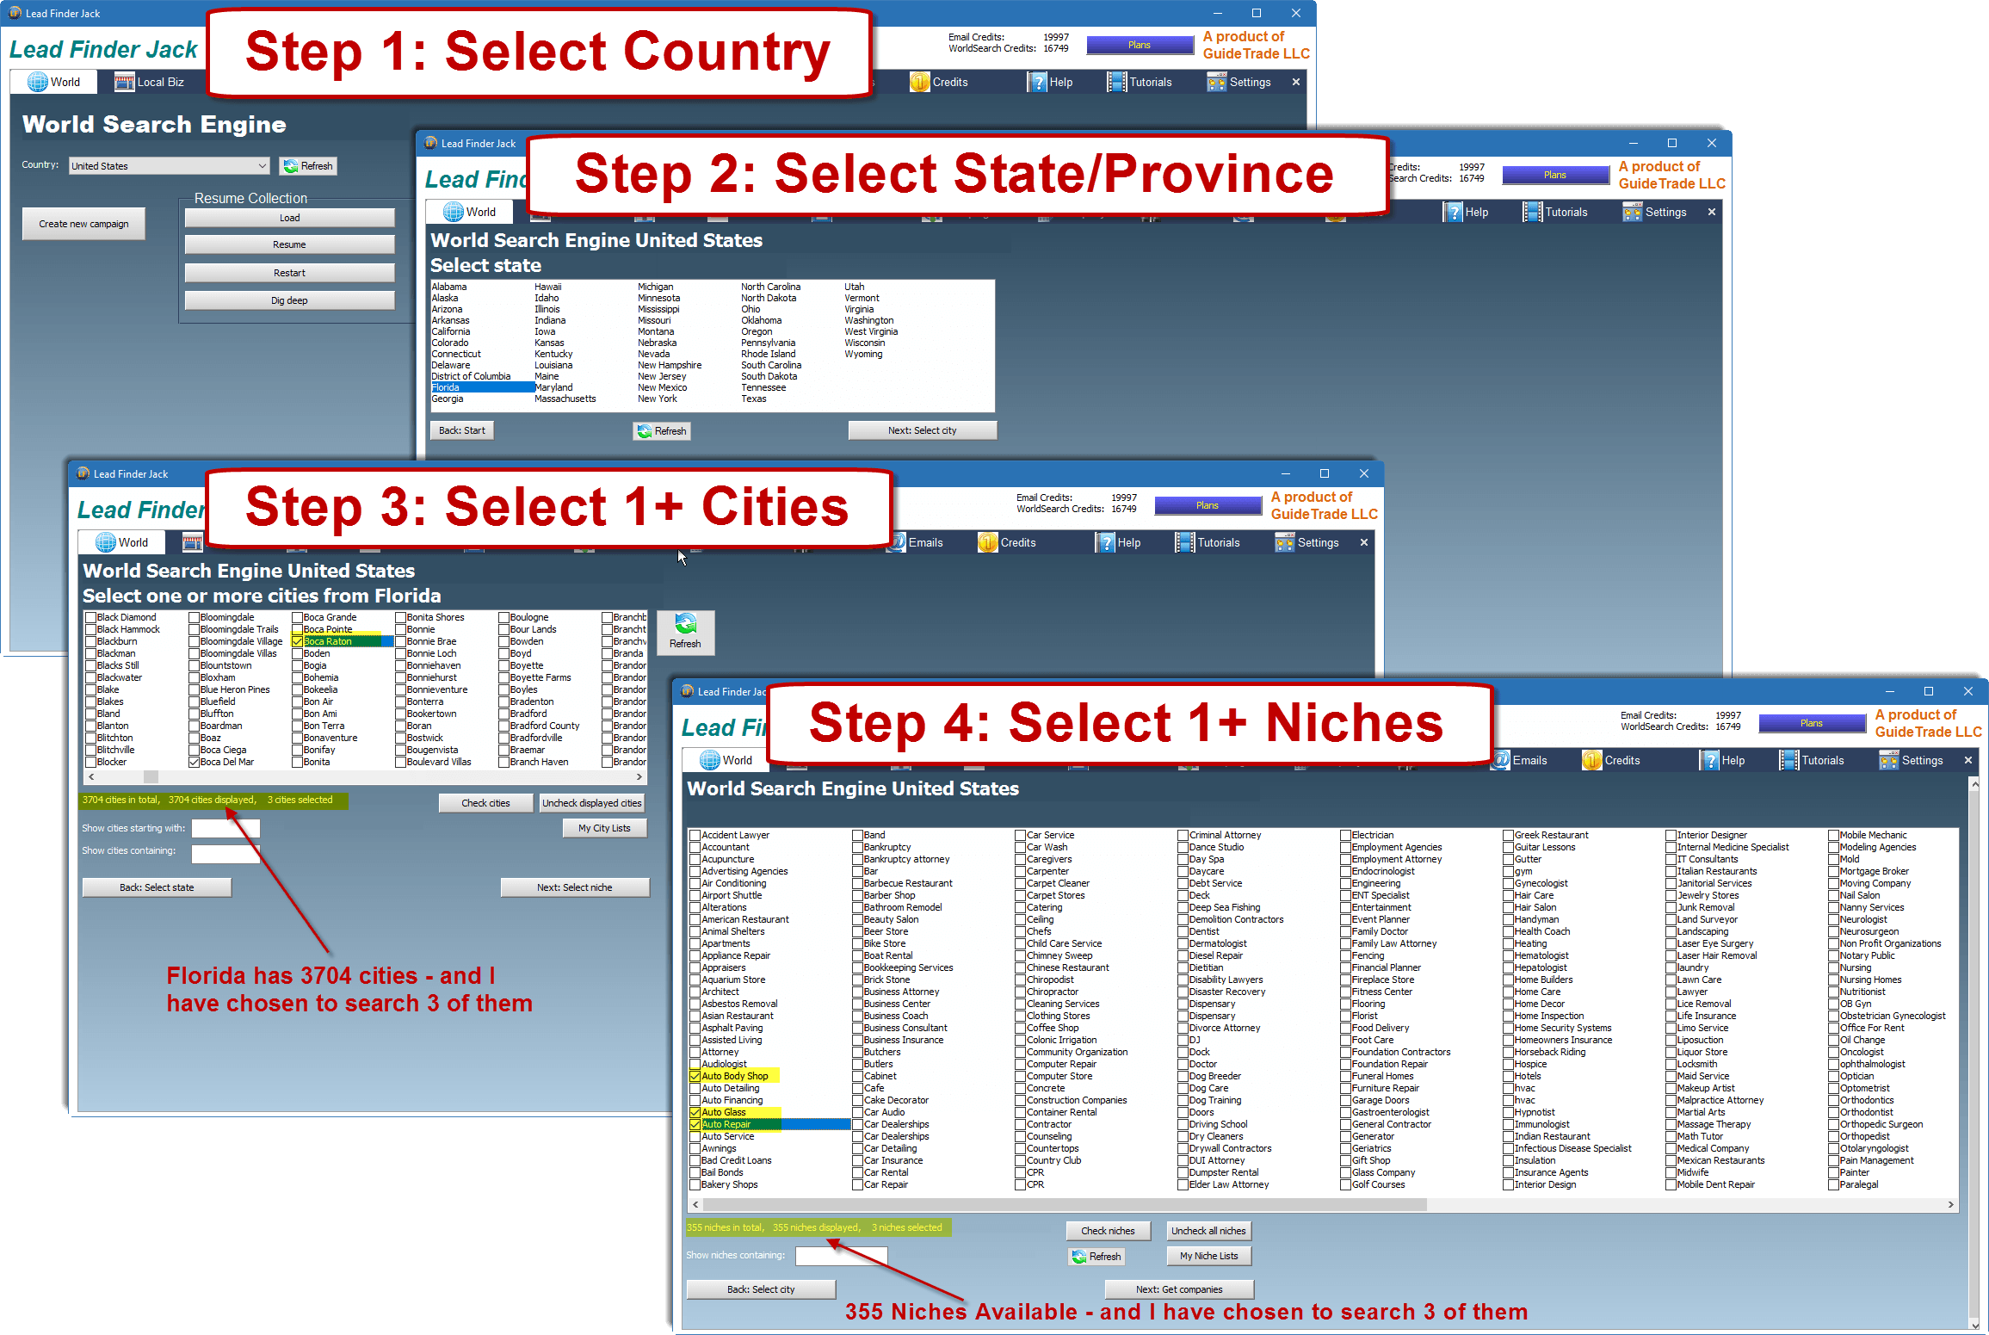Check the Boca Del Mar city checkbox
The height and width of the screenshot is (1335, 1989).
click(195, 762)
